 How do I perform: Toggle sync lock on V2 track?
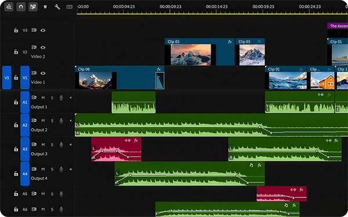click(x=34, y=47)
